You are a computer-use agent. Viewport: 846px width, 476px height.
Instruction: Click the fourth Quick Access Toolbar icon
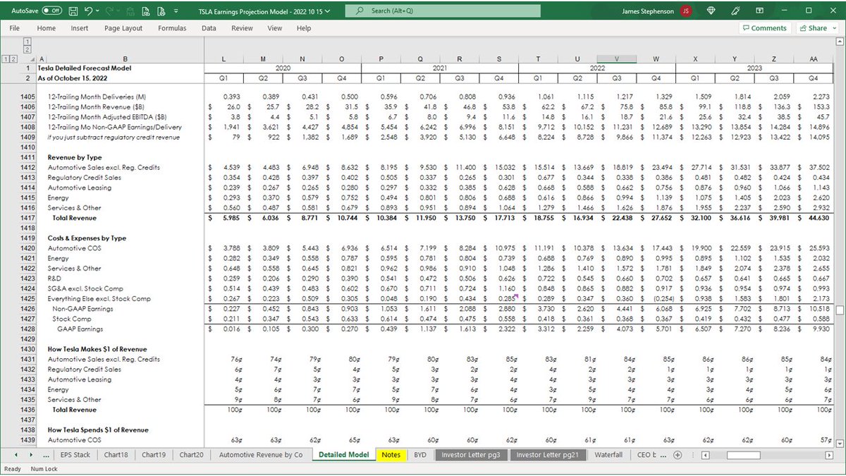[130, 11]
